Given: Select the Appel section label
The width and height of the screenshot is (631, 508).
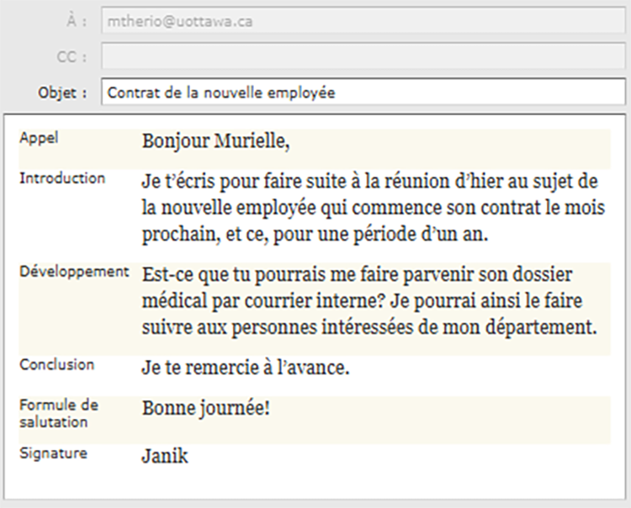Looking at the screenshot, I should [x=39, y=138].
